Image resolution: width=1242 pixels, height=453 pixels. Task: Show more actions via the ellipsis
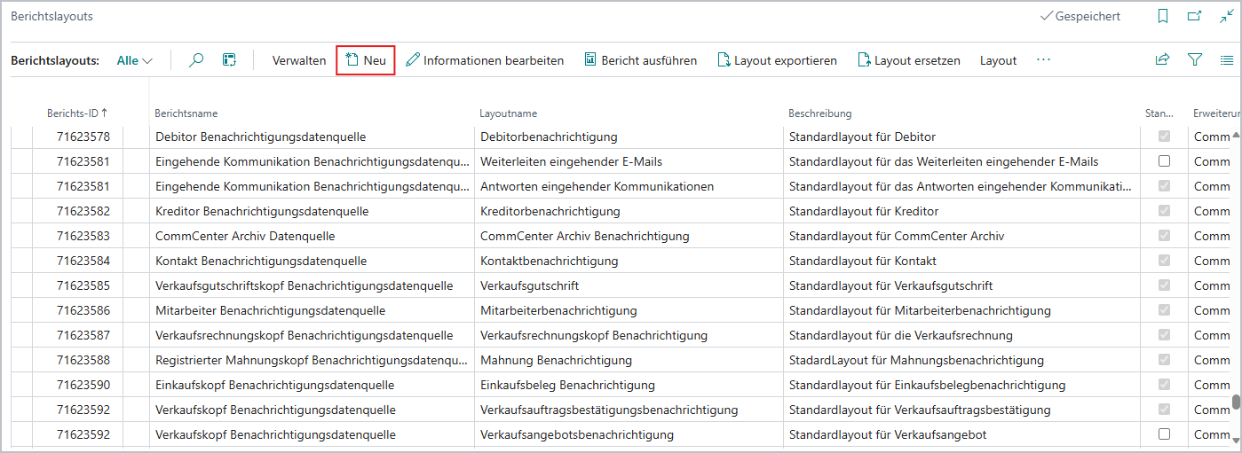coord(1043,60)
